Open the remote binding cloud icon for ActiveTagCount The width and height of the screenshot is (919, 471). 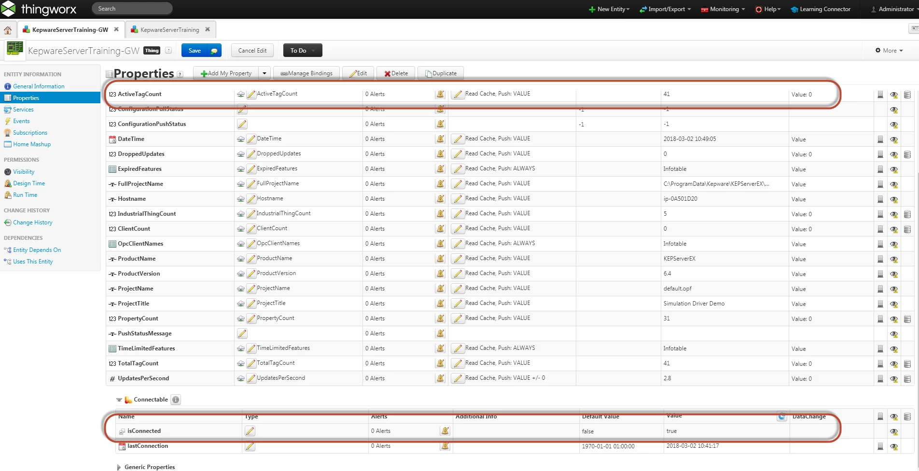coord(241,94)
